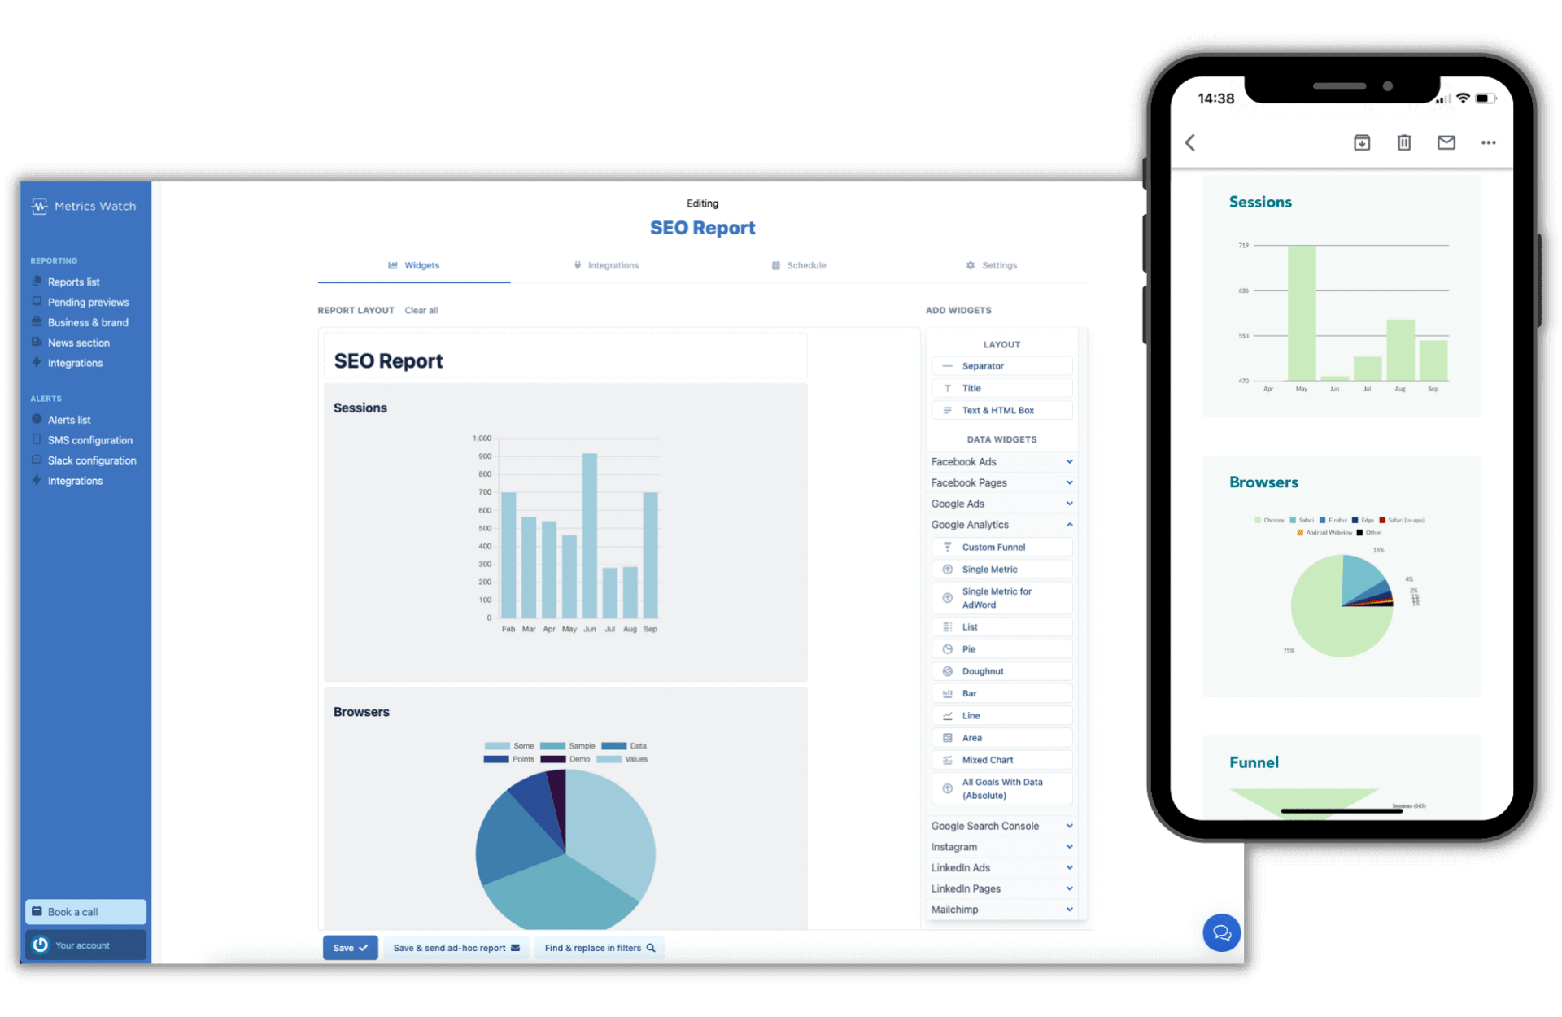Viewport: 1562px width, 1017px height.
Task: Click the Separator layout icon
Action: click(x=947, y=365)
